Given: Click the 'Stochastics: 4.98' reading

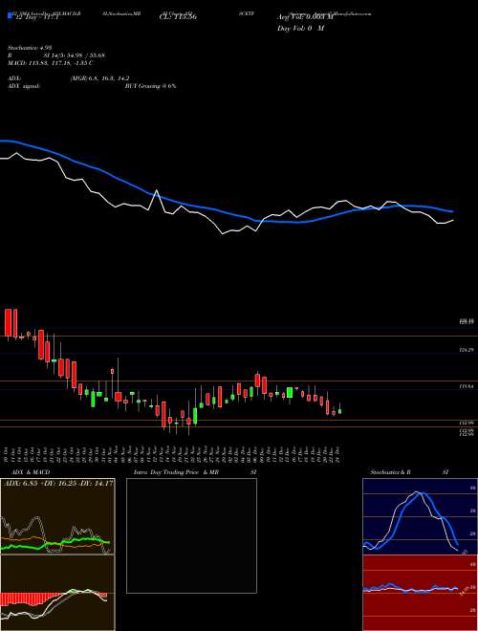Looking at the screenshot, I should [x=31, y=48].
